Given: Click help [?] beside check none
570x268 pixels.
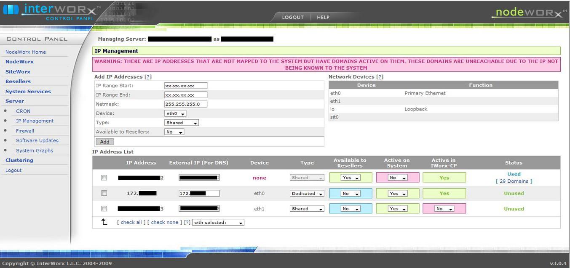Looking at the screenshot, I should [x=187, y=223].
